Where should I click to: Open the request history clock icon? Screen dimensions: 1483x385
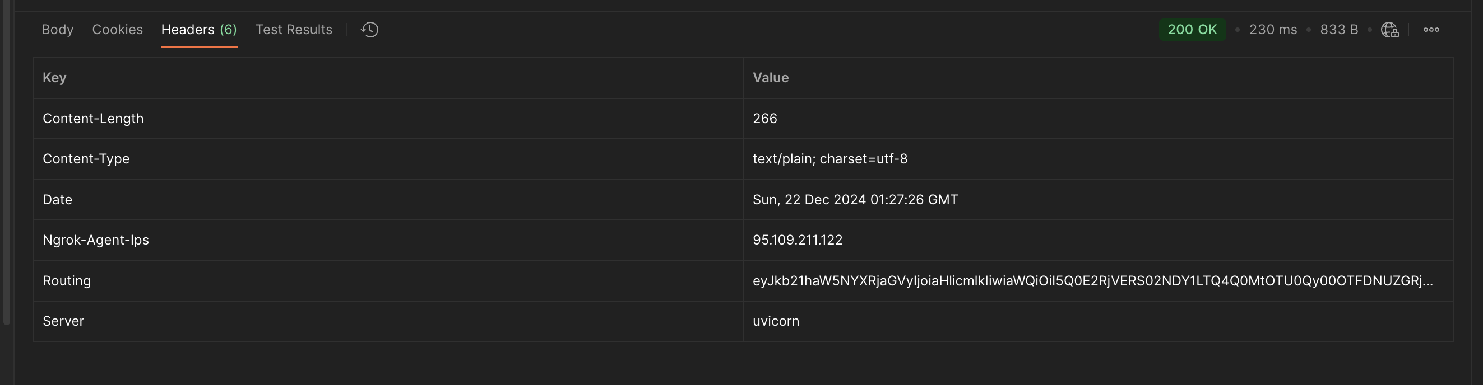click(368, 29)
